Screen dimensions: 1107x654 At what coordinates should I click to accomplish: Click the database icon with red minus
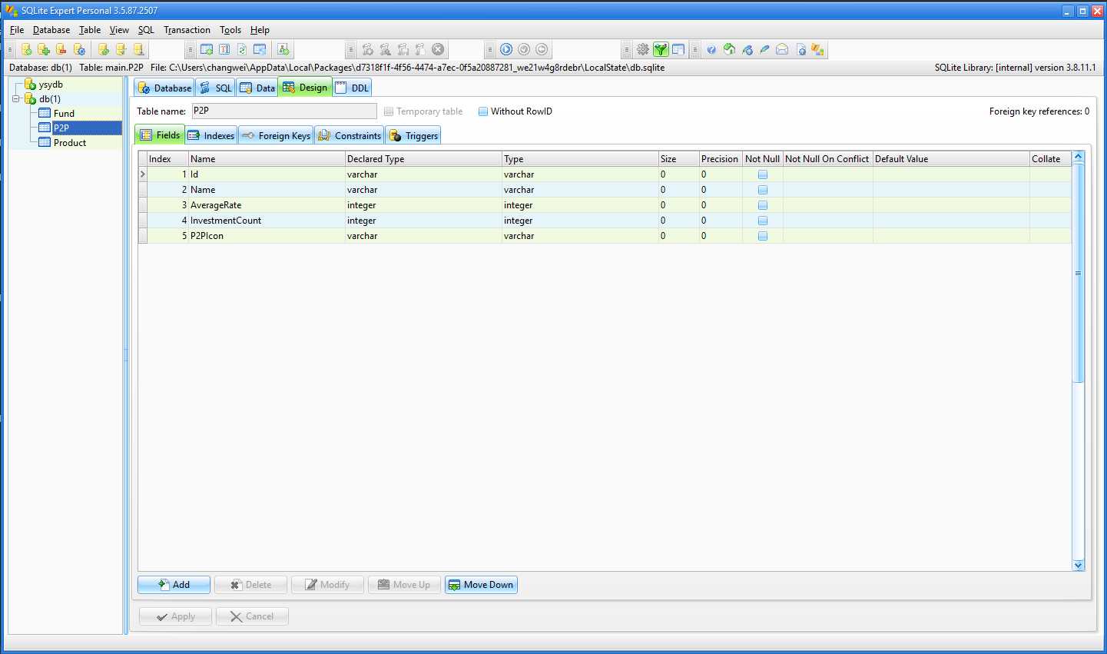[61, 49]
